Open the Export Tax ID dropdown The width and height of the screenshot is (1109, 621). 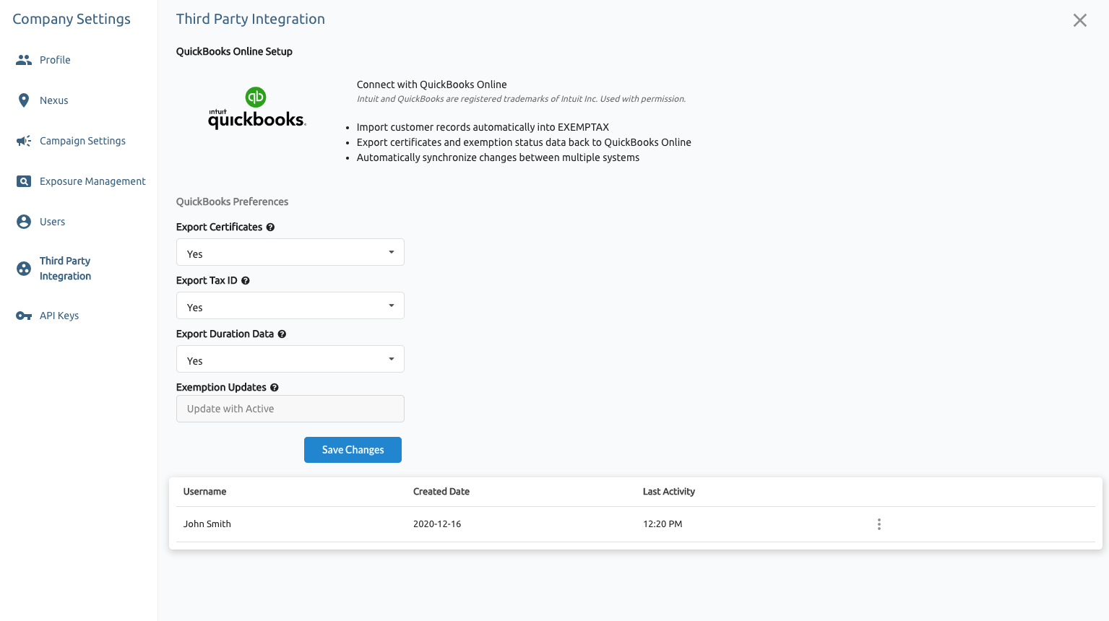[x=290, y=305]
